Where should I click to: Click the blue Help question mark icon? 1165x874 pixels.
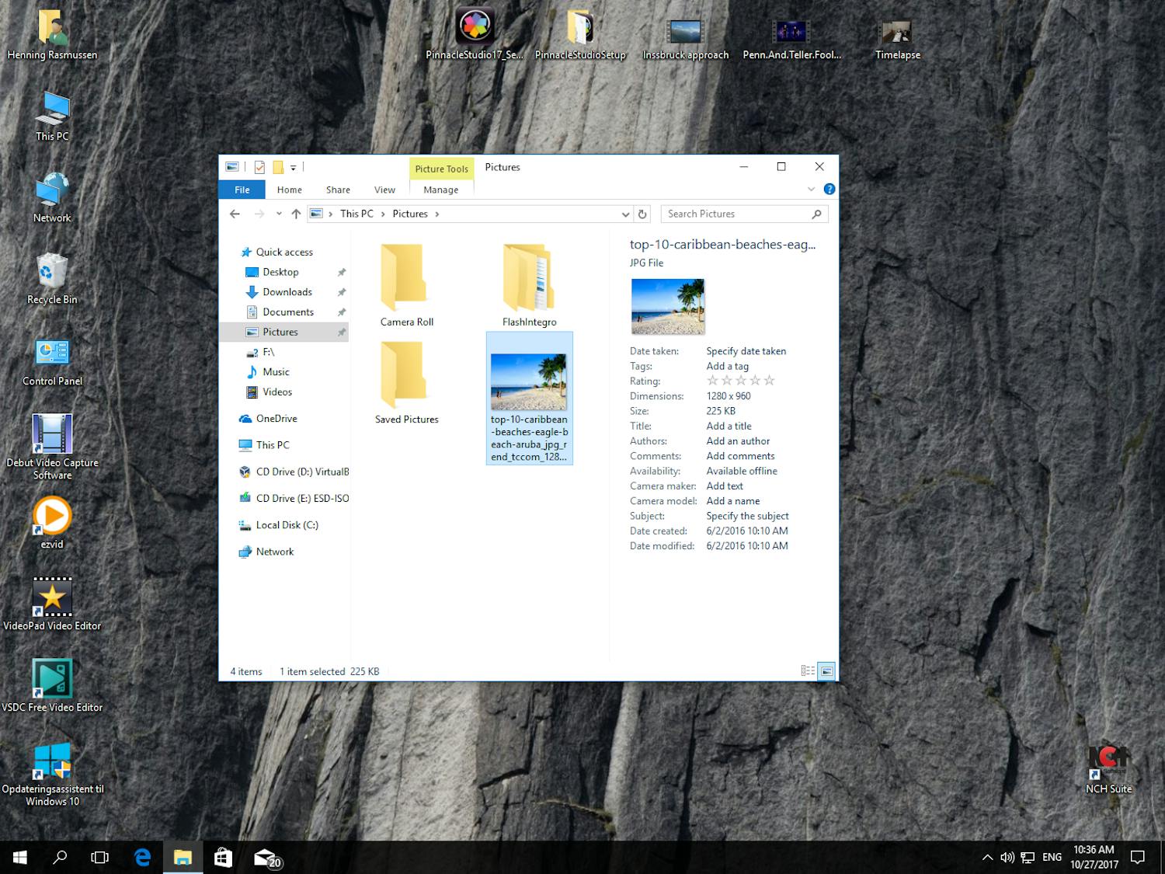(x=829, y=190)
